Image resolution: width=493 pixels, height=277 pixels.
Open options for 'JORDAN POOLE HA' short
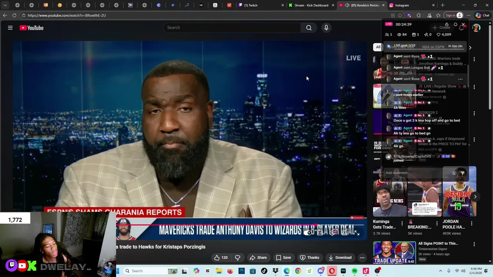pos(472,223)
